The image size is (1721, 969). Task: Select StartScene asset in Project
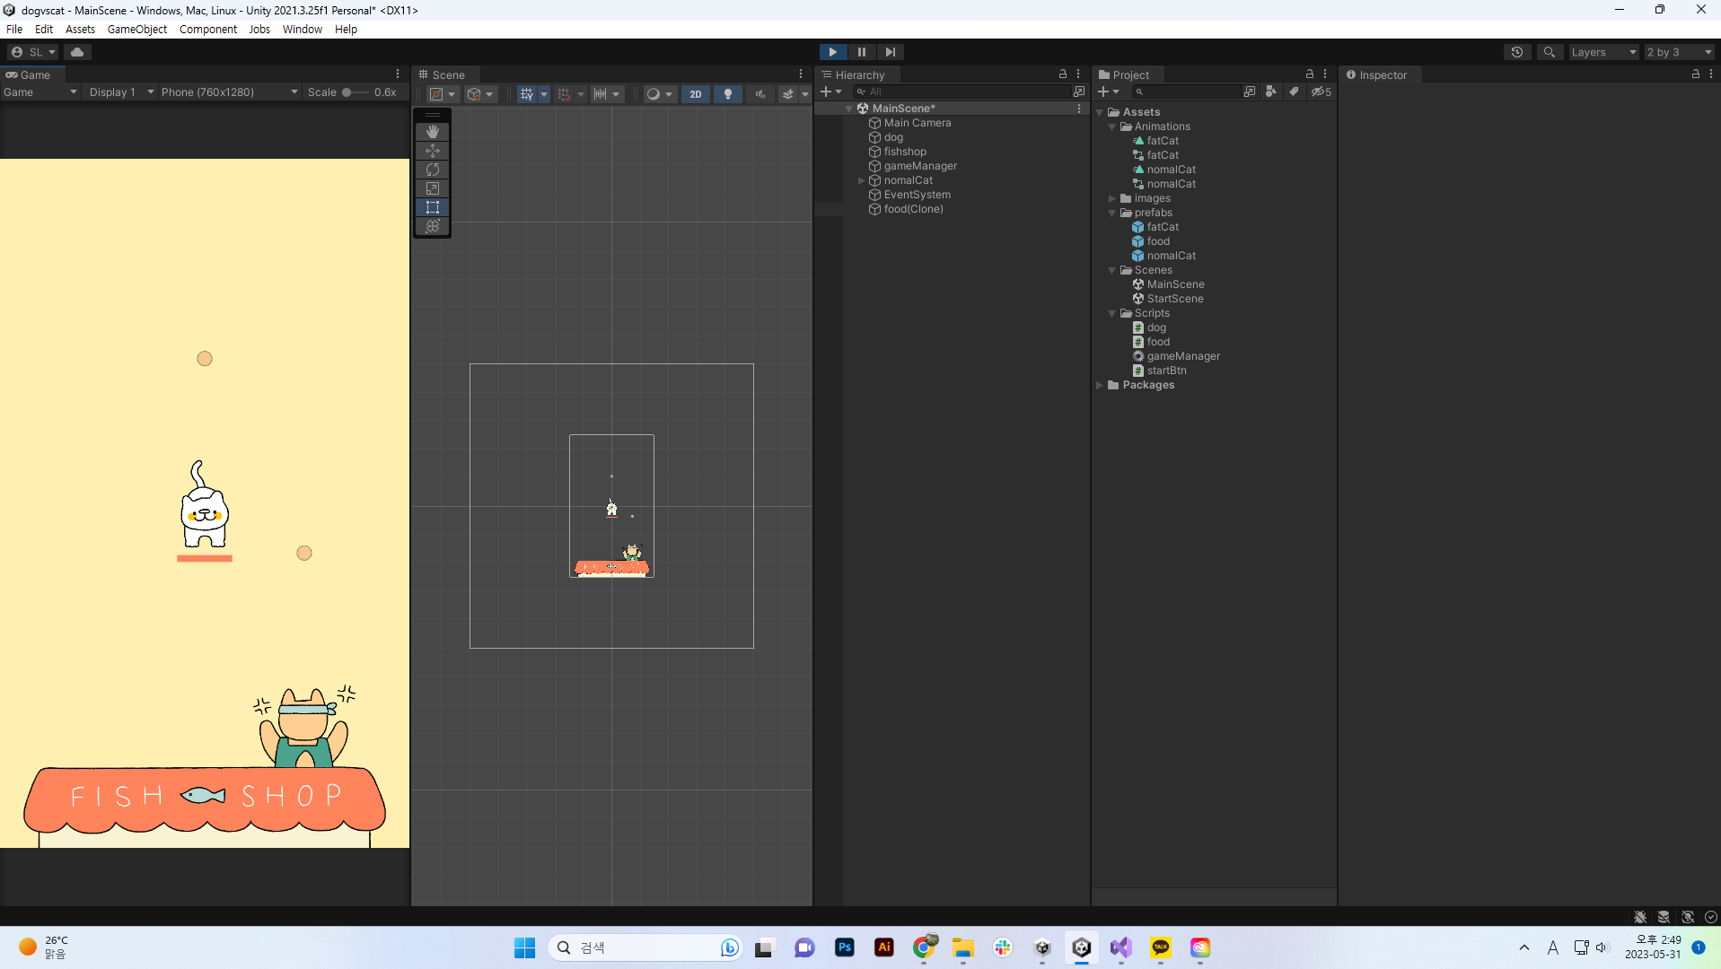click(1175, 299)
